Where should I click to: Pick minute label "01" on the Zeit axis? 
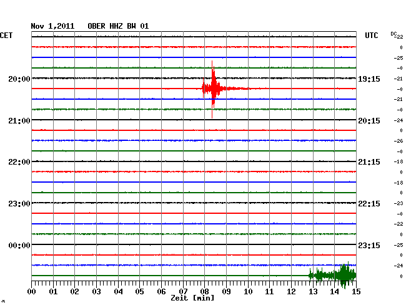tap(53, 291)
